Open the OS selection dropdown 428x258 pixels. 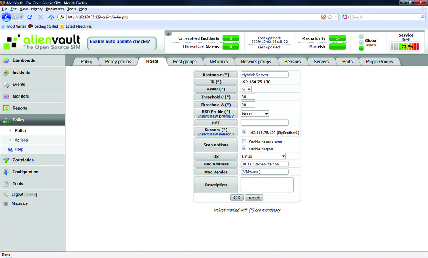point(263,156)
